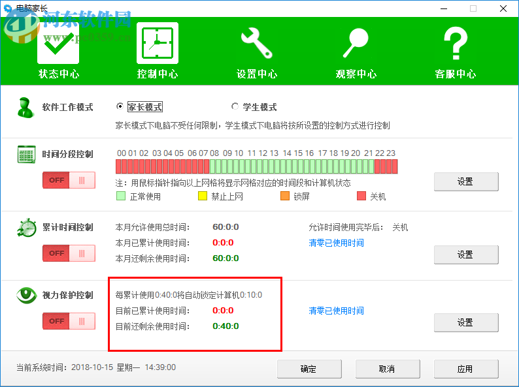Click the 确定 button
Viewport: 519px width, 387px height.
309,369
